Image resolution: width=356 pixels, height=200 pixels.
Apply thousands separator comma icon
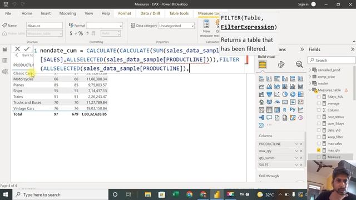(87, 33)
